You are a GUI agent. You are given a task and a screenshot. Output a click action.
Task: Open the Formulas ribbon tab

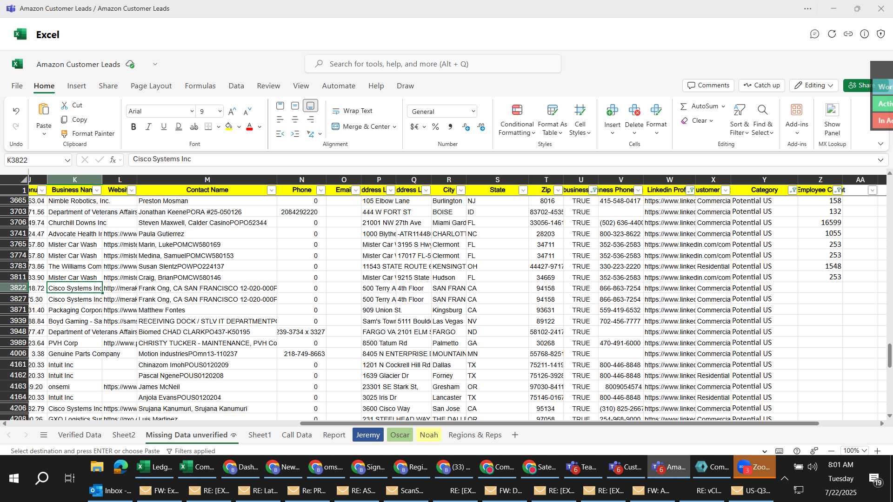(x=200, y=86)
